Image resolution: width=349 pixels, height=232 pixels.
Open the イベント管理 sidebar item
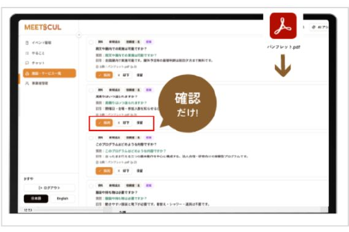42,43
